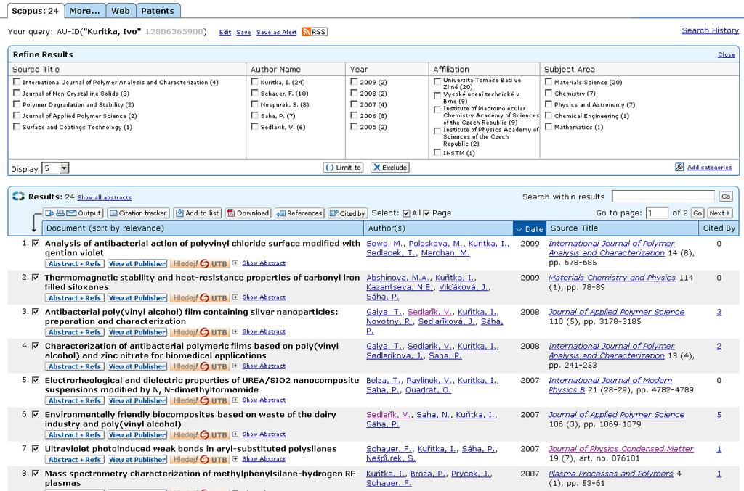
Task: Click the Output toolbar button with printer icons
Action: click(73, 213)
